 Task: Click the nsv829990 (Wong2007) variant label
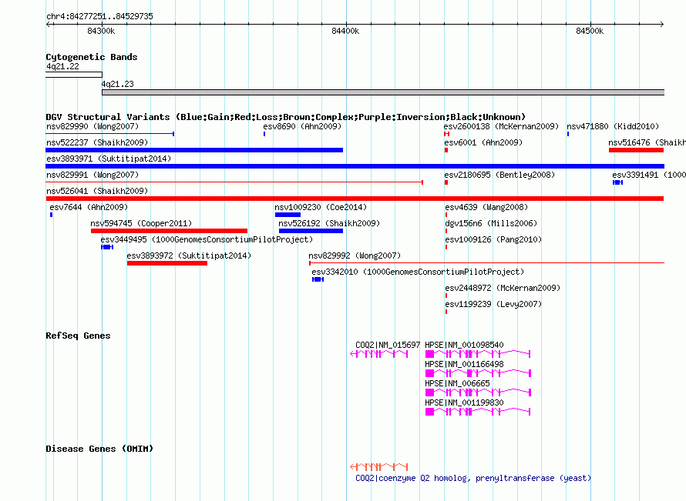pos(92,126)
